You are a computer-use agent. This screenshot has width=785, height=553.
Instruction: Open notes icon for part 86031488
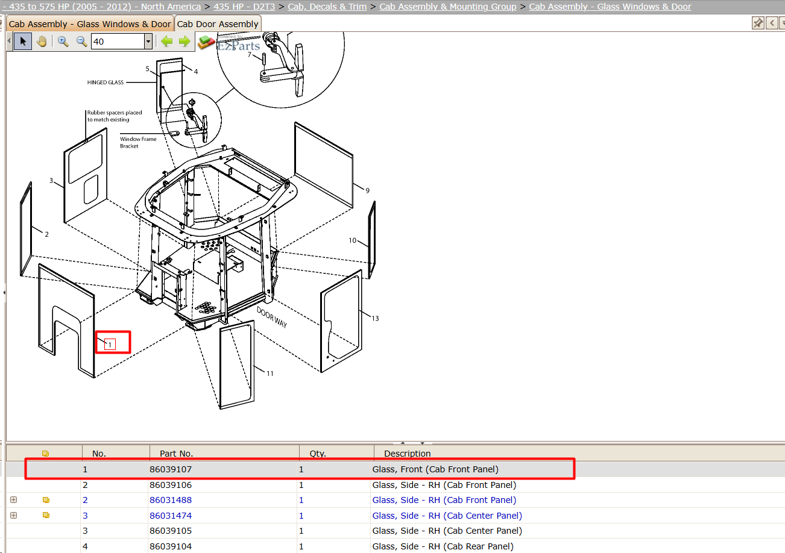46,500
